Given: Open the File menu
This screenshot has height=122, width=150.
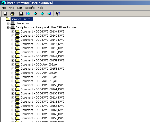Looking at the screenshot, I should coord(4,8).
